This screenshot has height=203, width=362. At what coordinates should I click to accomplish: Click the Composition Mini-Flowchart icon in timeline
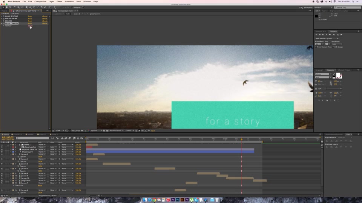(52, 138)
